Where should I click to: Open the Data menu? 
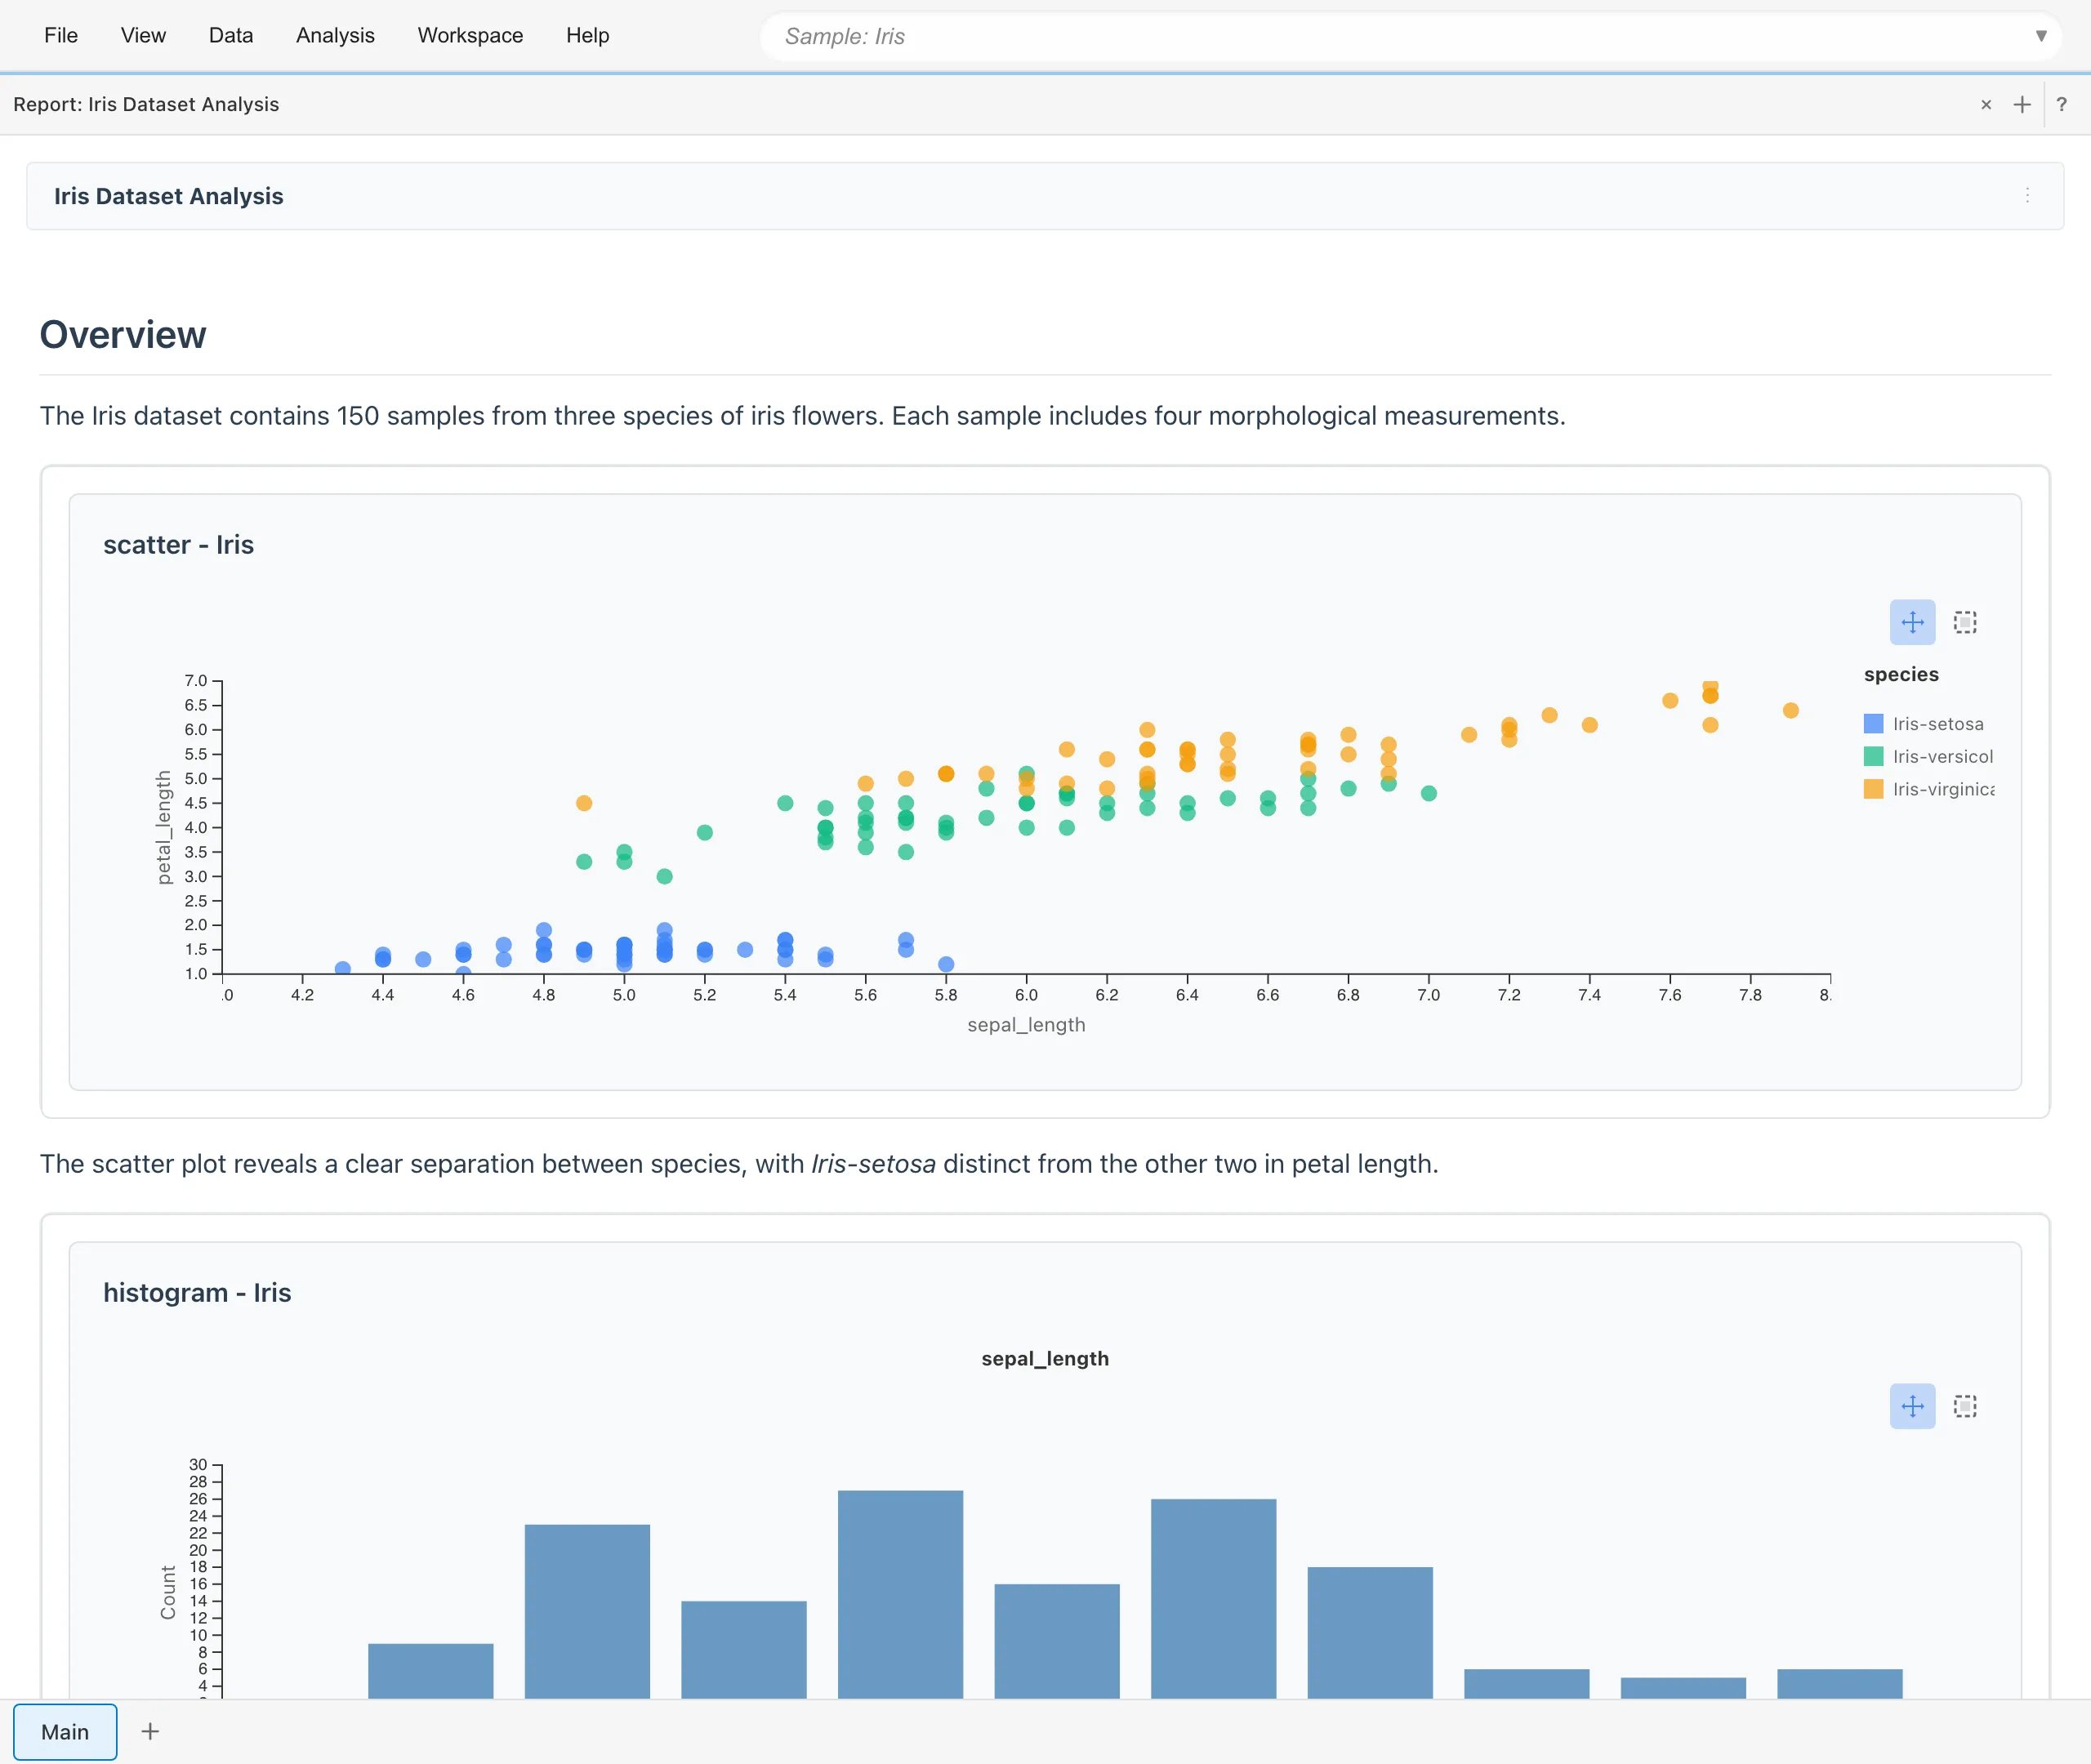tap(231, 36)
